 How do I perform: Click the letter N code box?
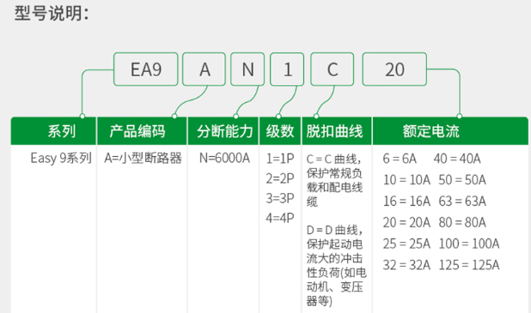coord(247,69)
